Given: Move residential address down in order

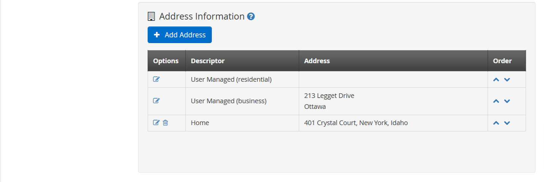Looking at the screenshot, I should point(507,79).
